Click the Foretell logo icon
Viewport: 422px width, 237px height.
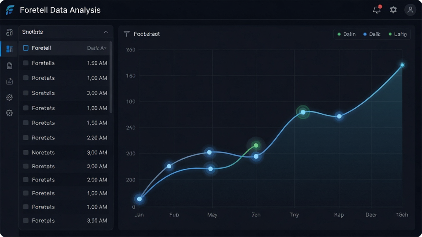[x=10, y=10]
